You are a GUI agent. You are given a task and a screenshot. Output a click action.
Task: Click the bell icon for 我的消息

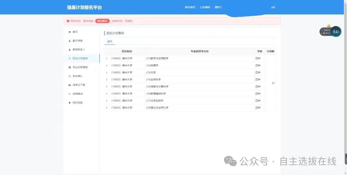point(70,103)
